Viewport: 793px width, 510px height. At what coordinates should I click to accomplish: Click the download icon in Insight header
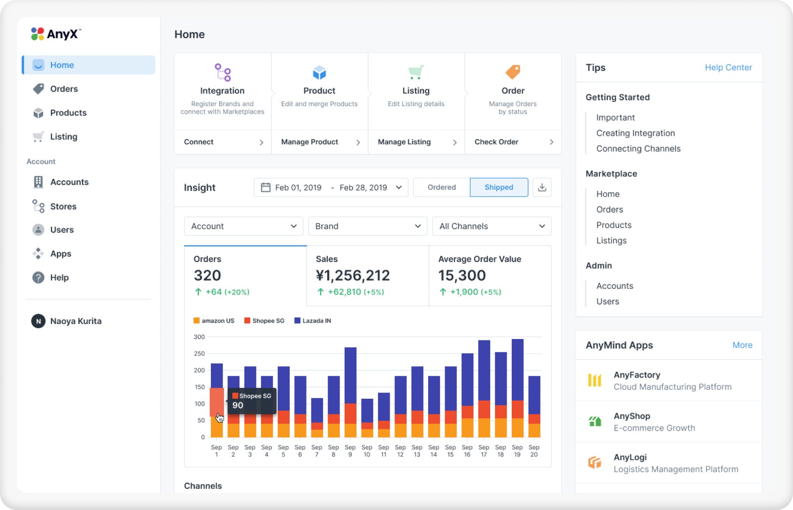[x=542, y=187]
